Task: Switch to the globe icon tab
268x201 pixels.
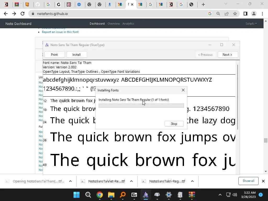Action: point(191,4)
